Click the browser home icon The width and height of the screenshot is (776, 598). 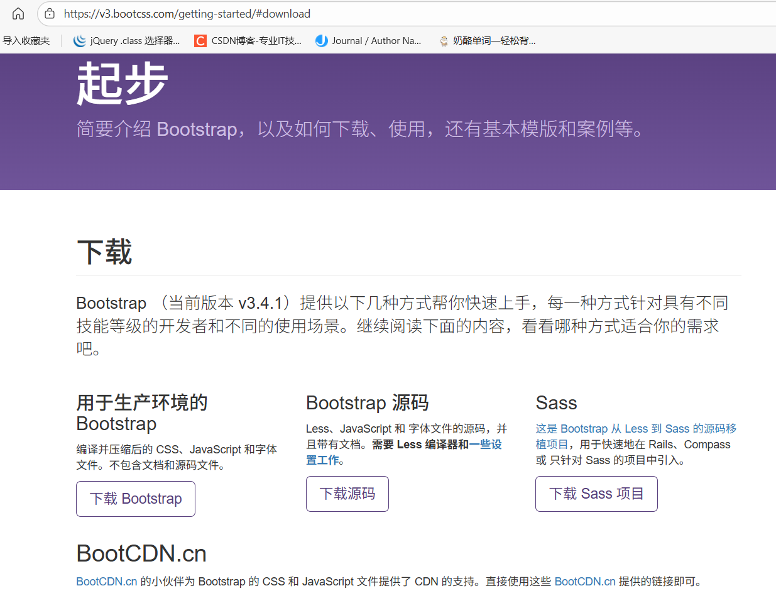(x=18, y=14)
